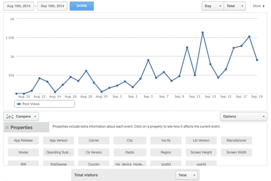This screenshot has width=271, height=181.
Task: Click the Sep 19th, 2014 end date field
Action: [52, 6]
